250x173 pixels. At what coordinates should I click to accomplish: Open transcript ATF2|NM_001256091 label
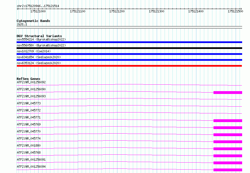click(31, 159)
